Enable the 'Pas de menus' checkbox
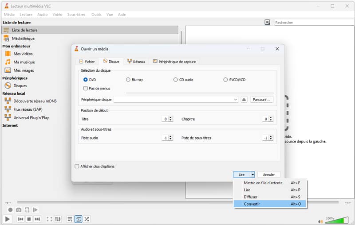The image size is (355, 225). [86, 88]
